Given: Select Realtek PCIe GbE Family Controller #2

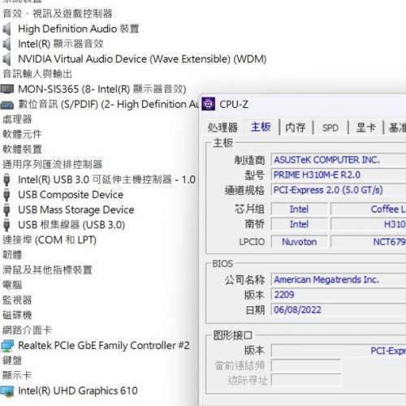Looking at the screenshot, I should point(104,346).
